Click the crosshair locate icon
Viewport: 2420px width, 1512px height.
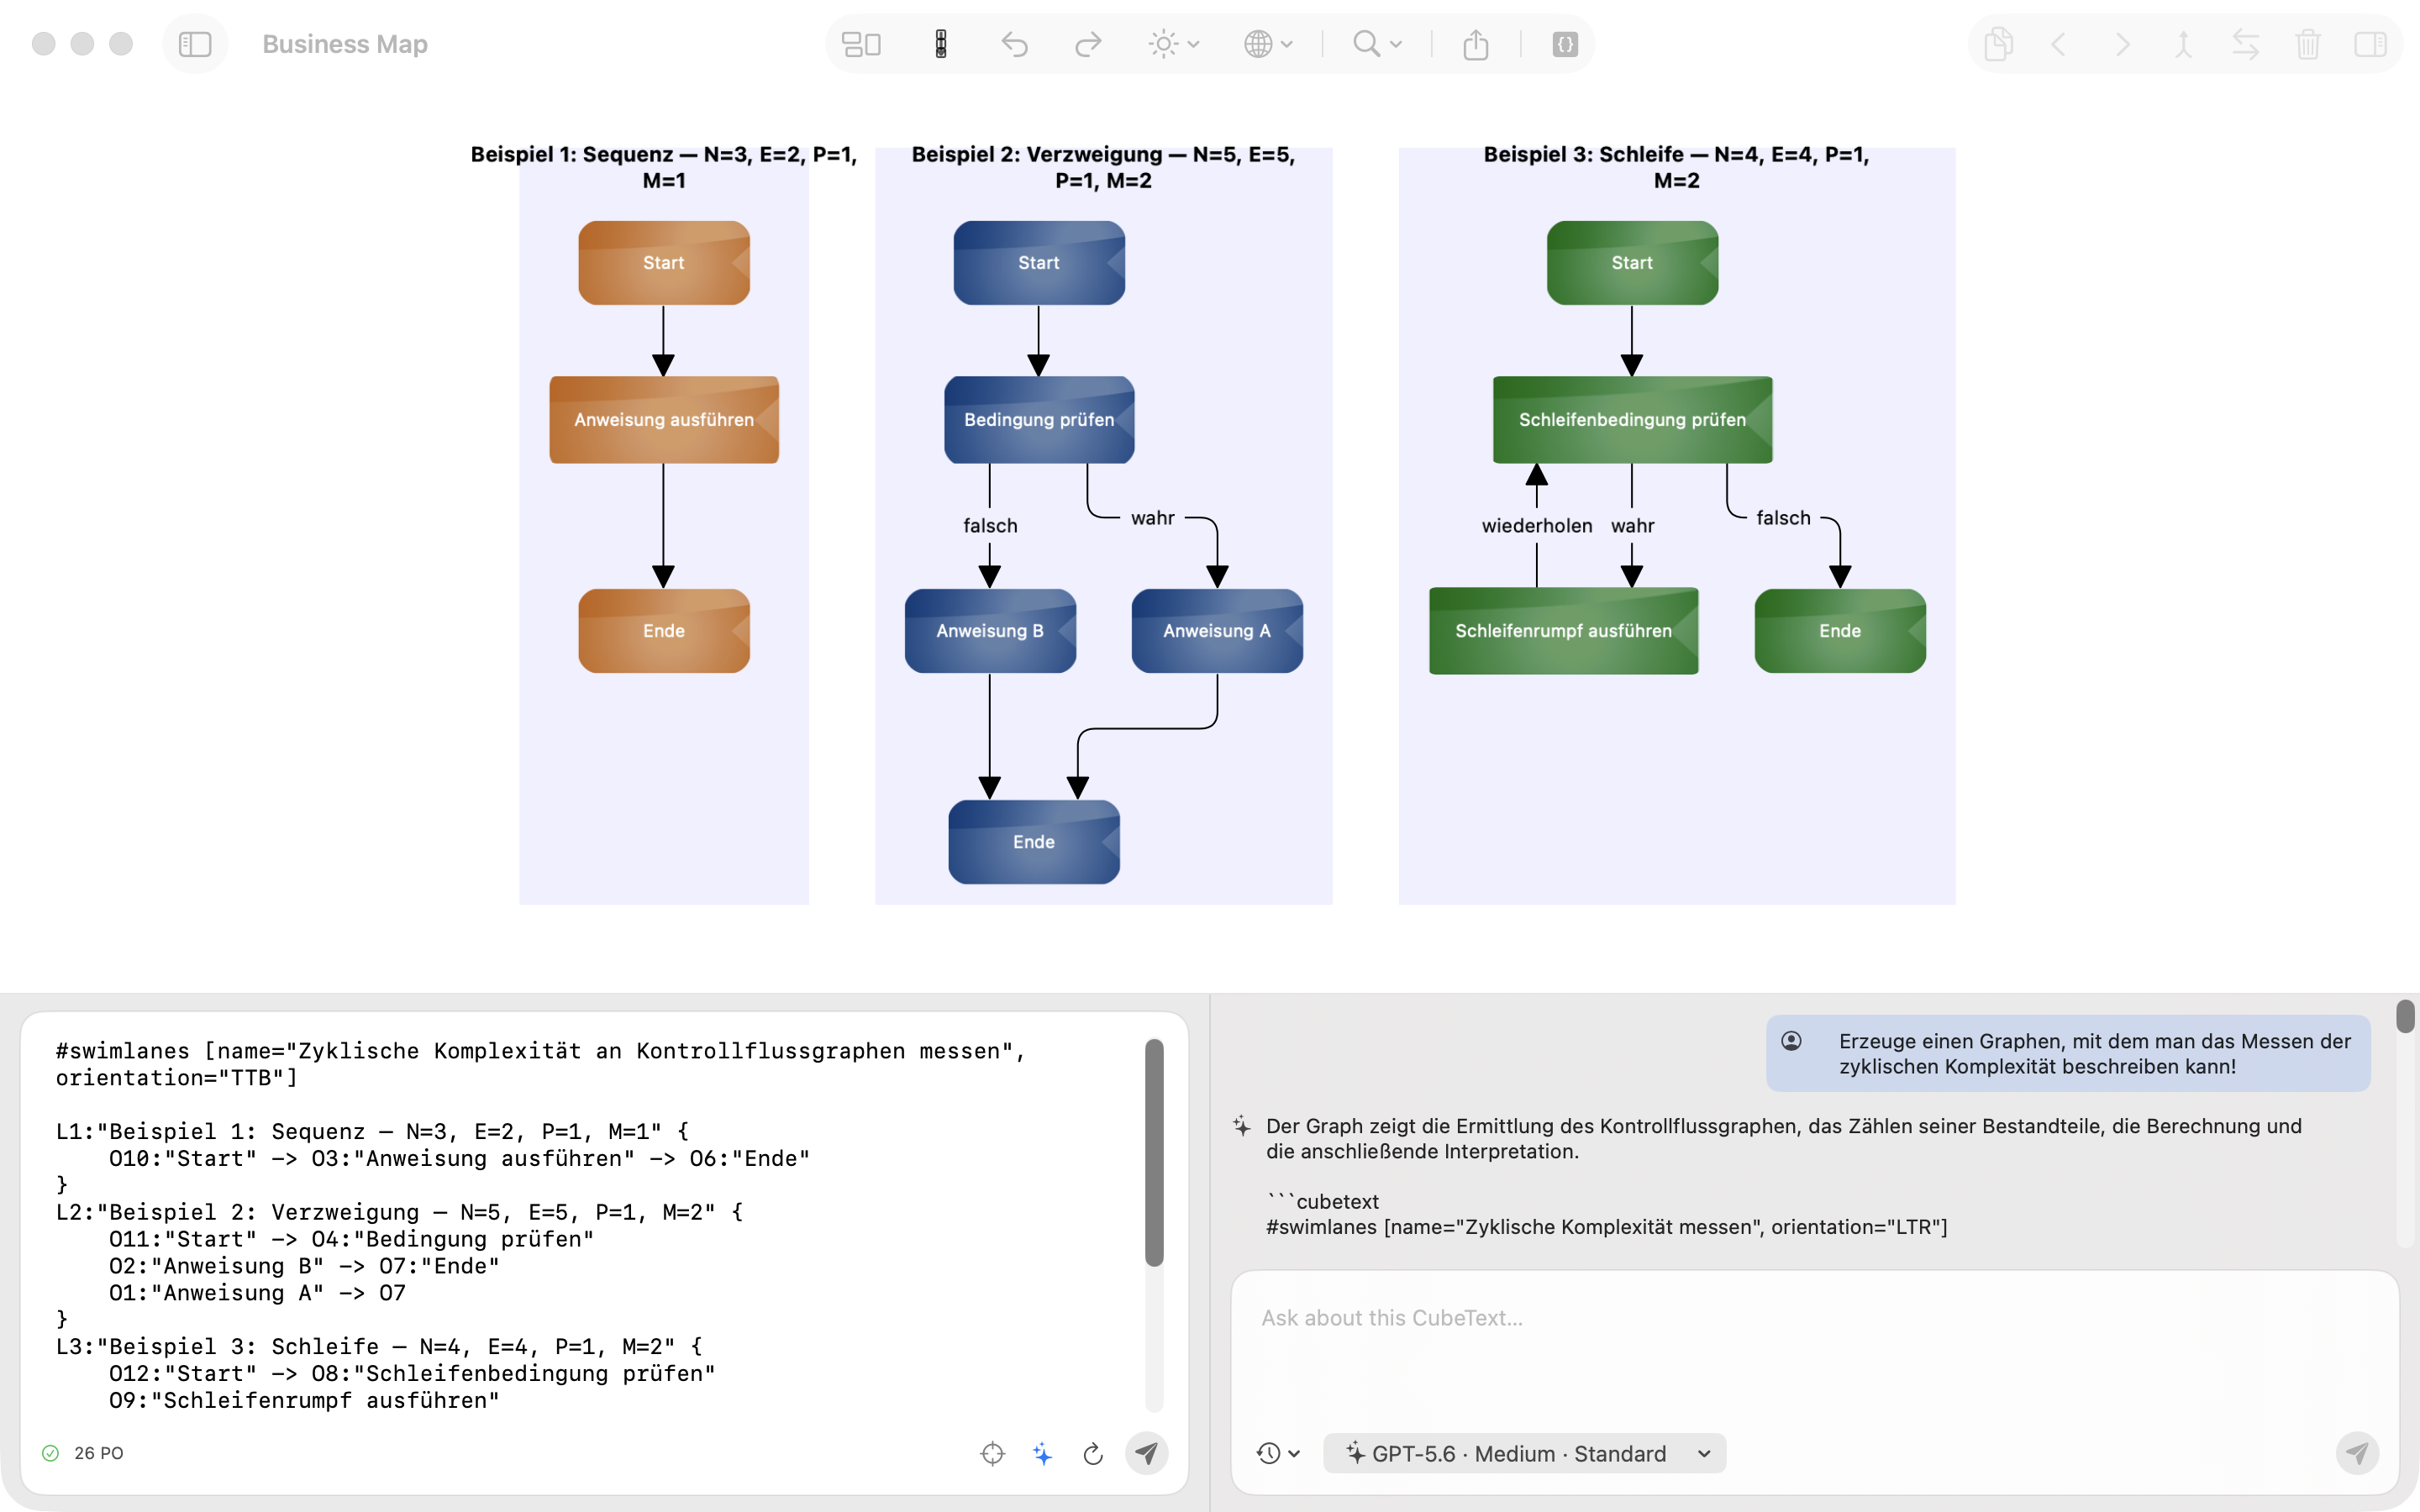coord(992,1453)
